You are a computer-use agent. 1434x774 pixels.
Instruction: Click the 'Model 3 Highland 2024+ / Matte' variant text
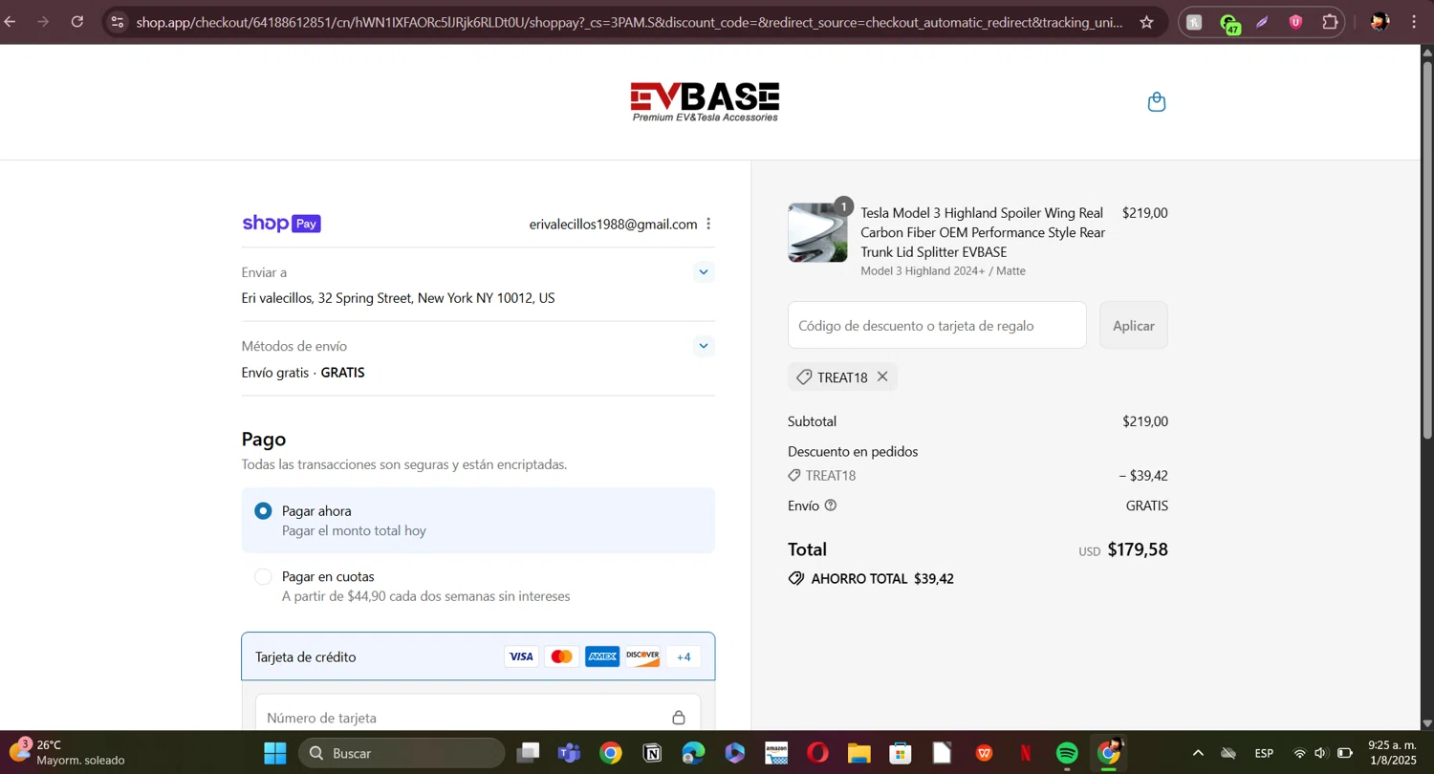[x=943, y=271]
